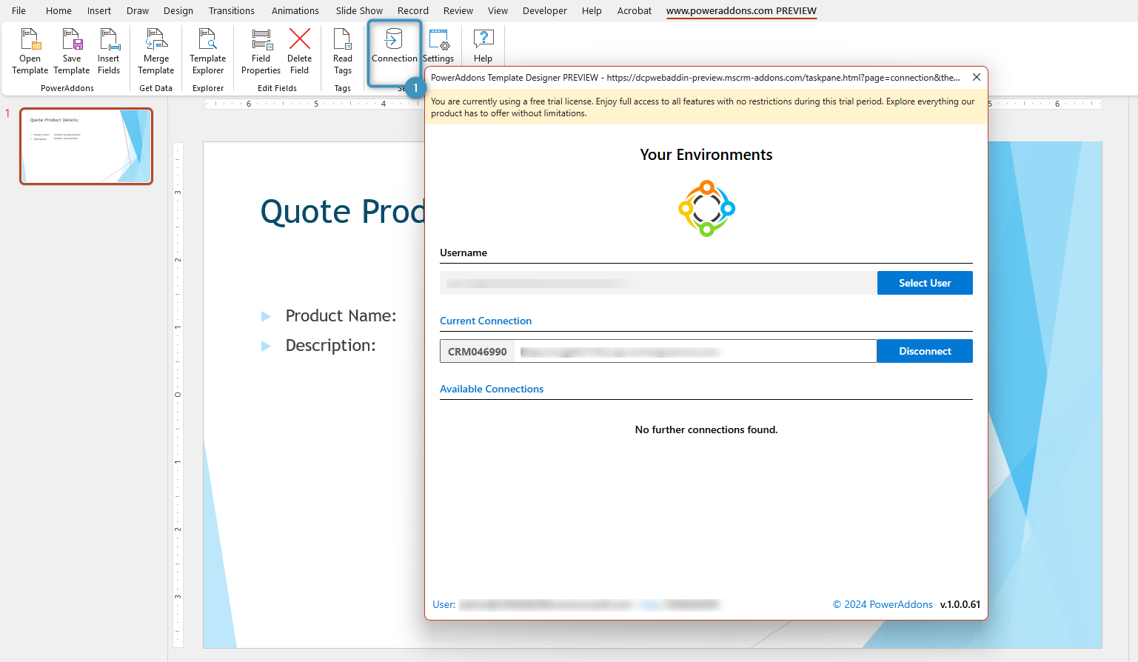
Task: Select slide 1 thumbnail
Action: coord(87,146)
